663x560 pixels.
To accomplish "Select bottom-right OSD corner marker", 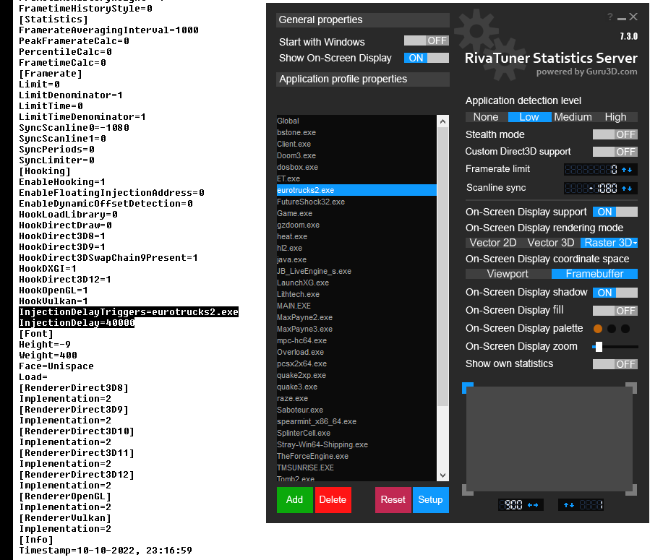I will pos(631,490).
